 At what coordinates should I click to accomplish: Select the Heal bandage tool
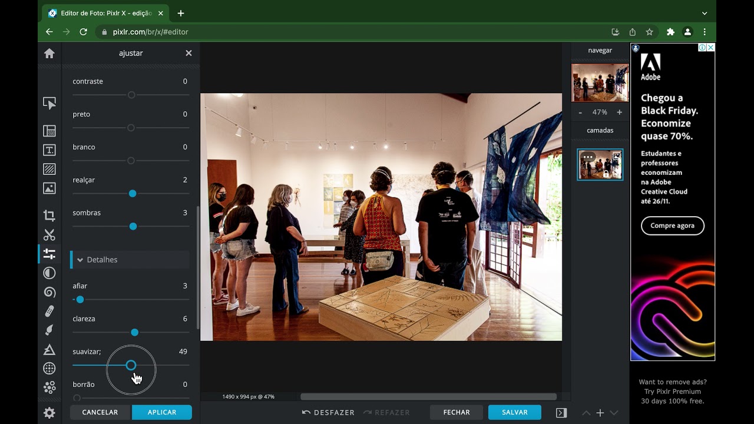(x=49, y=311)
